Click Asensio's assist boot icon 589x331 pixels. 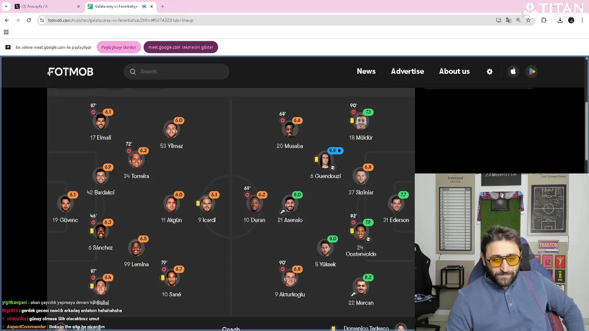tap(283, 212)
